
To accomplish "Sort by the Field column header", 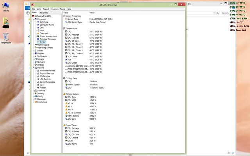I will tap(76, 13).
